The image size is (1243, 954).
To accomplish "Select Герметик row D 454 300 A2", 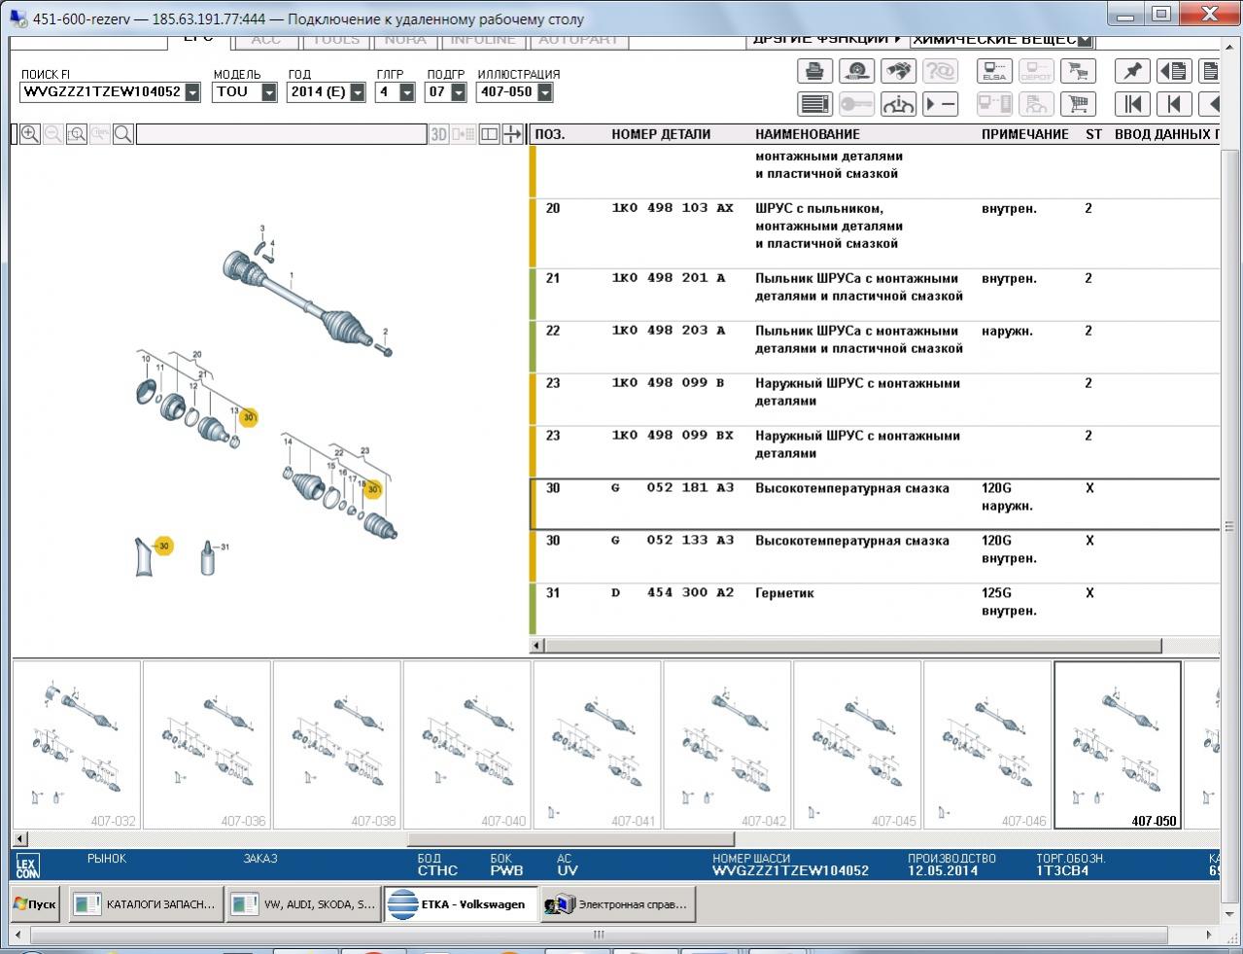I will (x=875, y=610).
